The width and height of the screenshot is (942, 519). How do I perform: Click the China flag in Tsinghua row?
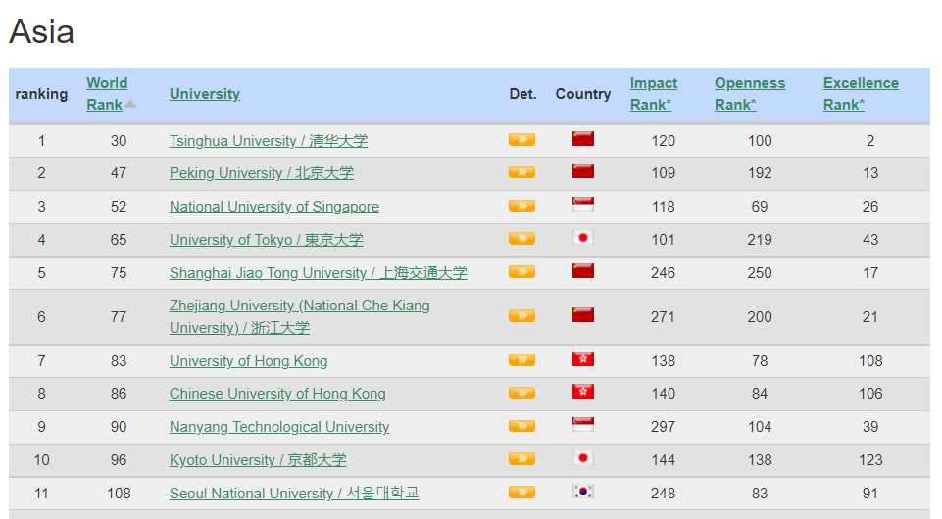click(x=583, y=140)
